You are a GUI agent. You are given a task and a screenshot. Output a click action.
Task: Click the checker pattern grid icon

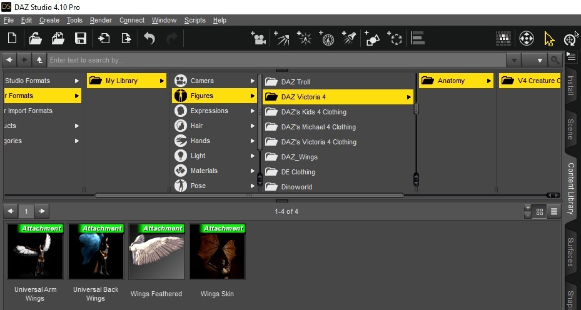503,38
